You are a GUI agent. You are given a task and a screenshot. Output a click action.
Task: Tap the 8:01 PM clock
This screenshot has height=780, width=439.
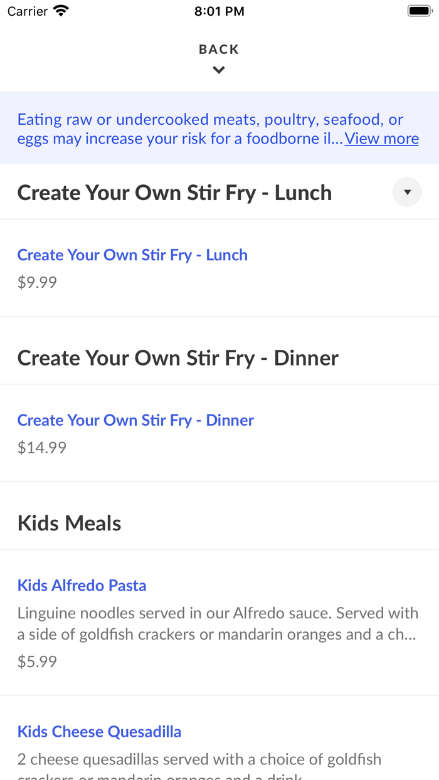pos(219,11)
